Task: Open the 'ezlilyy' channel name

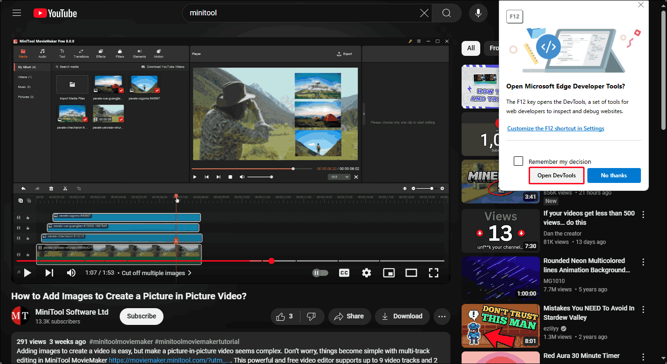Action: tap(551, 329)
